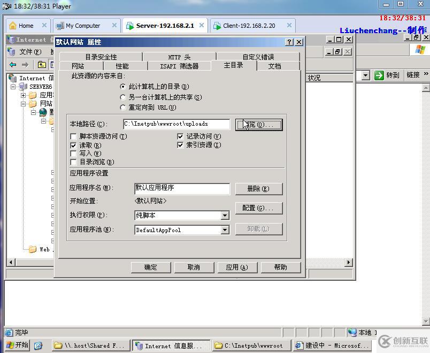Click the 应用 apply button
This screenshot has width=430, height=353.
coord(237,267)
